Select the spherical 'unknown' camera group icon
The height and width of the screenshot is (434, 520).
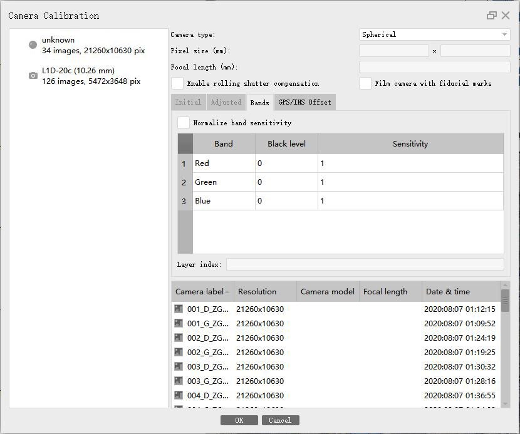(33, 45)
